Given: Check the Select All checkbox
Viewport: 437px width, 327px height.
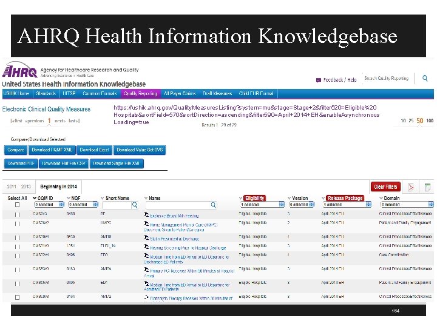Looking at the screenshot, I should pos(17,205).
